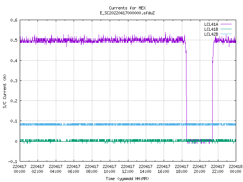The height and width of the screenshot is (182, 243).
Task: Click the y-axis tick value 0.5
Action: tap(14, 40)
